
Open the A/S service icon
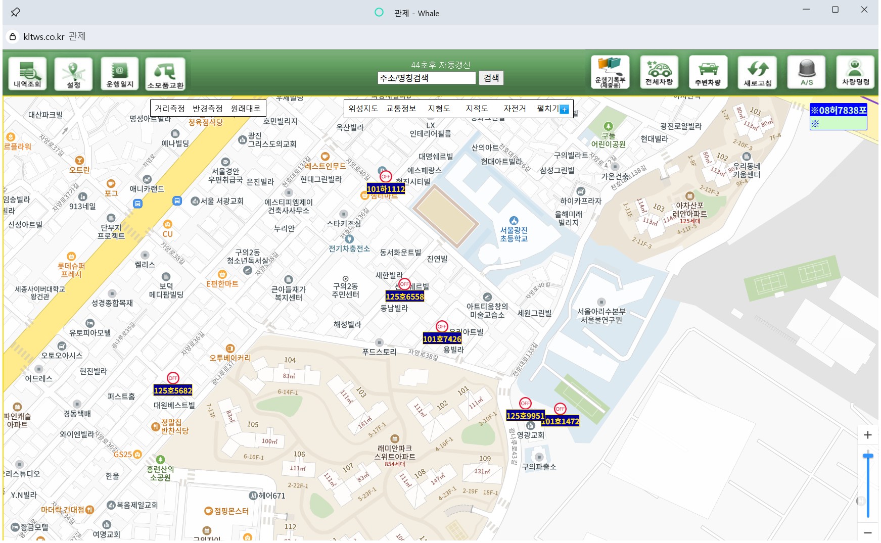(806, 72)
